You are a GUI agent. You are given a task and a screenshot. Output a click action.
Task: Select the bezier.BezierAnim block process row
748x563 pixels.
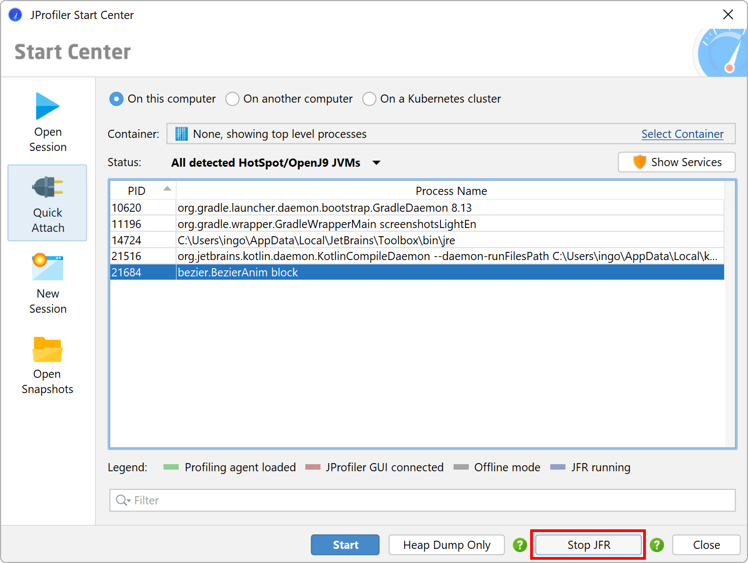[417, 273]
